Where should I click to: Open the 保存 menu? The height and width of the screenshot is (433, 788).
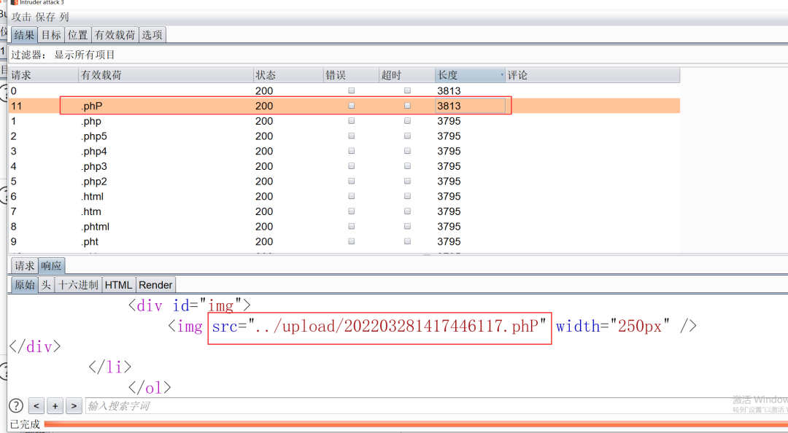[x=45, y=16]
